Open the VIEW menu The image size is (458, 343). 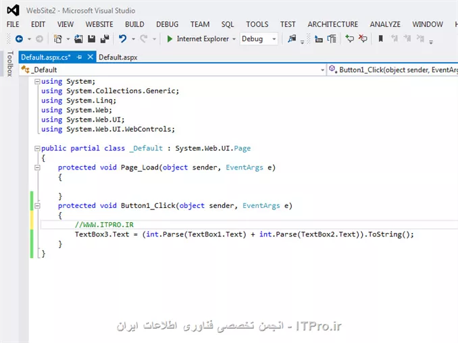(66, 24)
